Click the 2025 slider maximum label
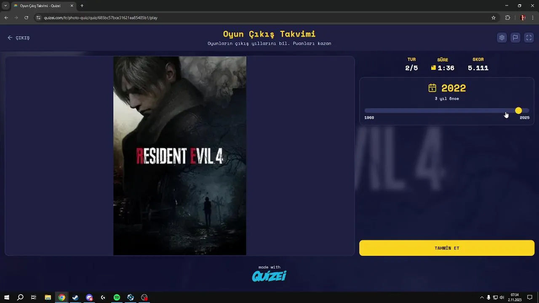 coord(525,118)
